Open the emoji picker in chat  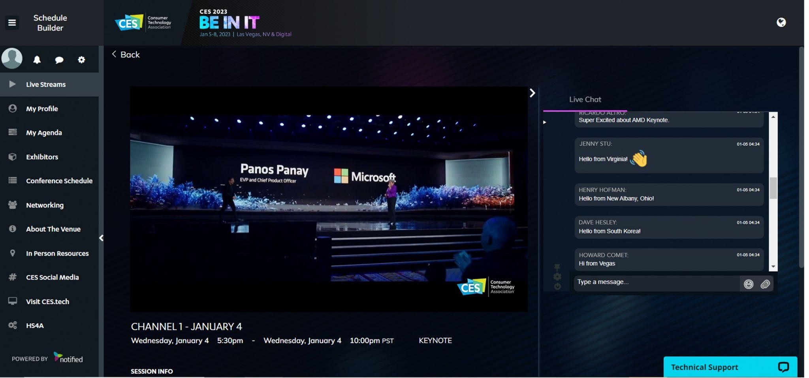(x=748, y=284)
